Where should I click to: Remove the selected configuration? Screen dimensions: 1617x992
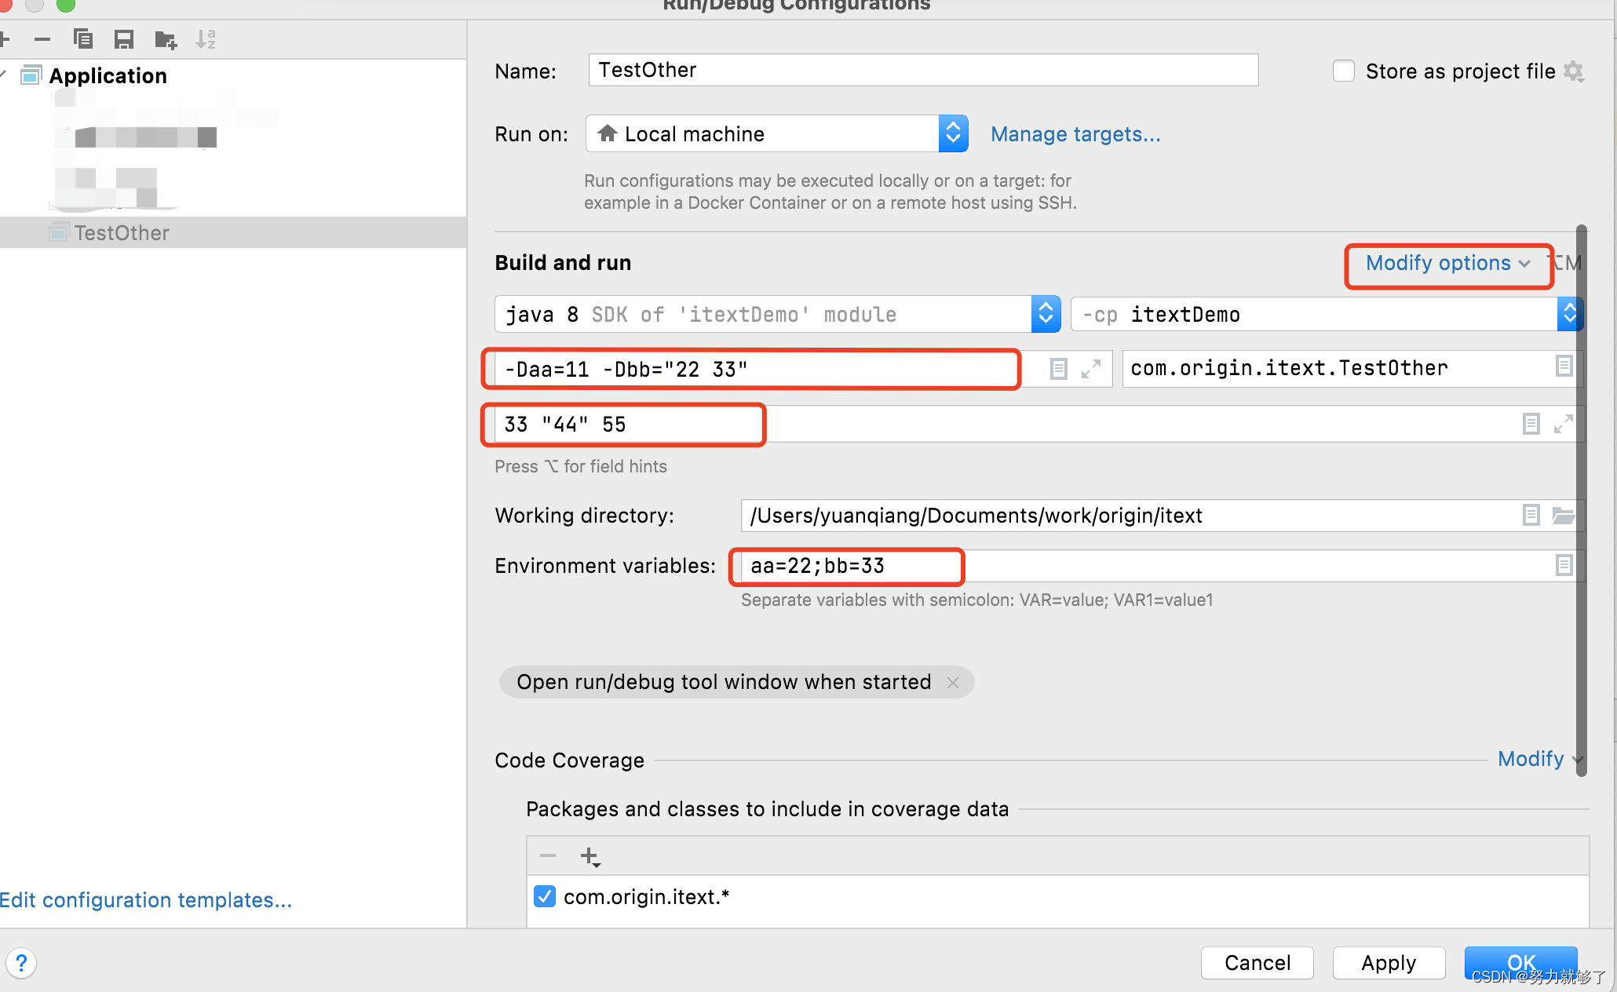[x=42, y=39]
